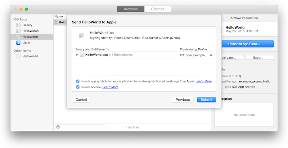
Task: Toggle Include bitcode checkbox
Action: click(x=78, y=87)
